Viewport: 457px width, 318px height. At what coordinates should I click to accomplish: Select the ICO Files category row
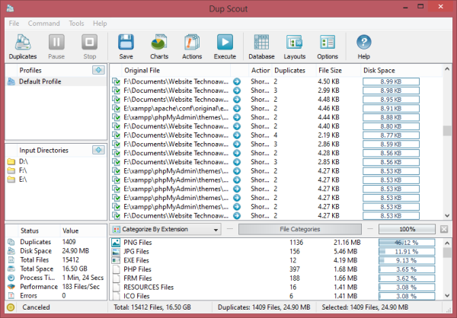tap(274, 296)
